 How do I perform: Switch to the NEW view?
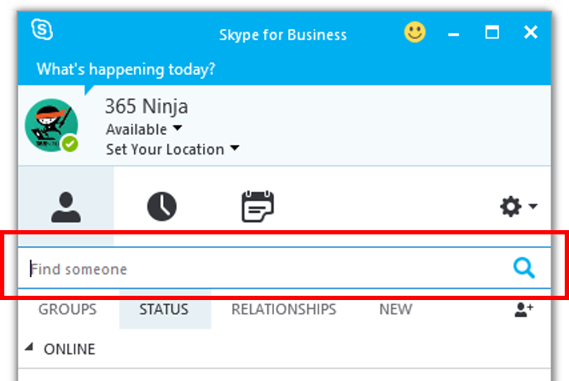[396, 309]
